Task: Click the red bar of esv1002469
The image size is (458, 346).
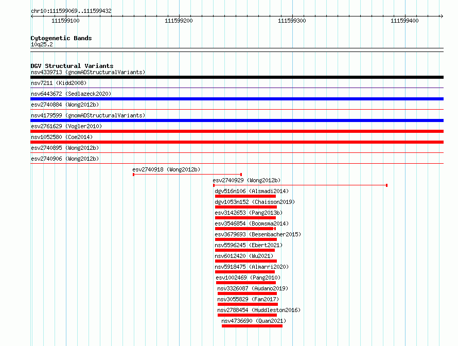Action: click(x=246, y=283)
